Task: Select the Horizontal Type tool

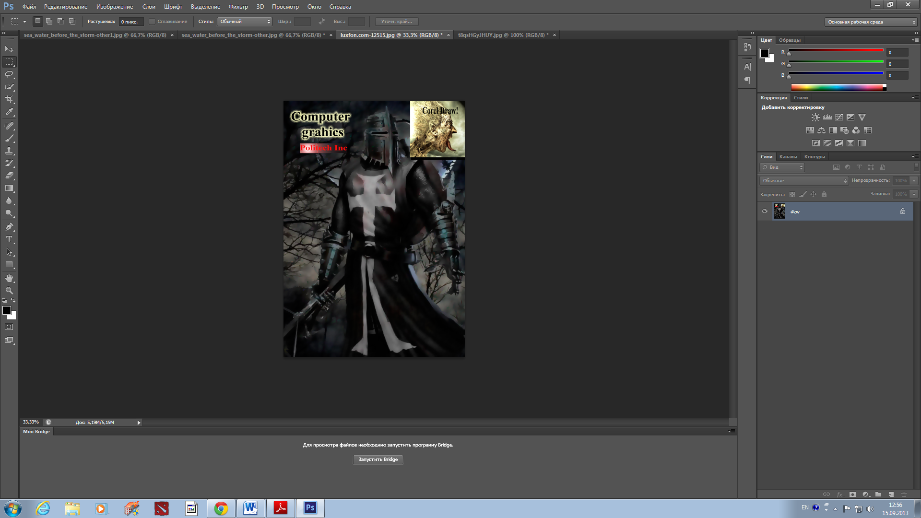Action: [9, 239]
